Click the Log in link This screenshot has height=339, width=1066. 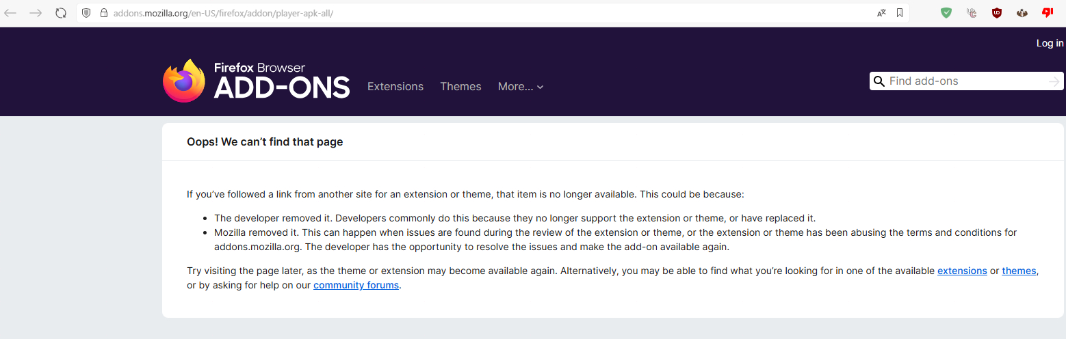(1050, 44)
